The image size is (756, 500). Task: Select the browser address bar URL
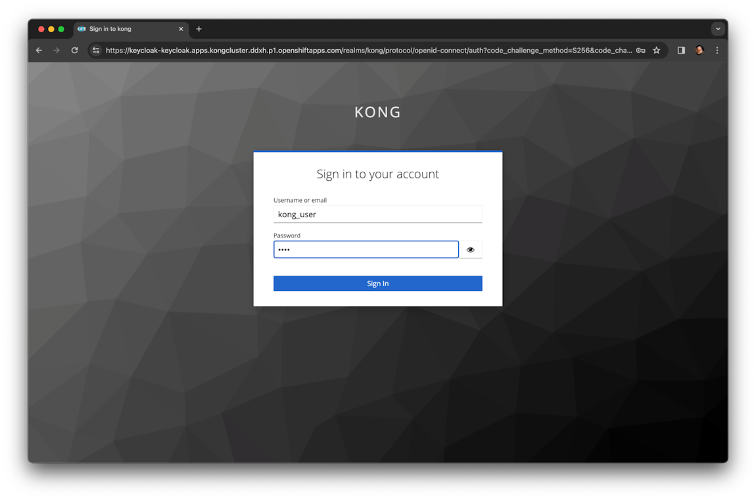tap(362, 50)
